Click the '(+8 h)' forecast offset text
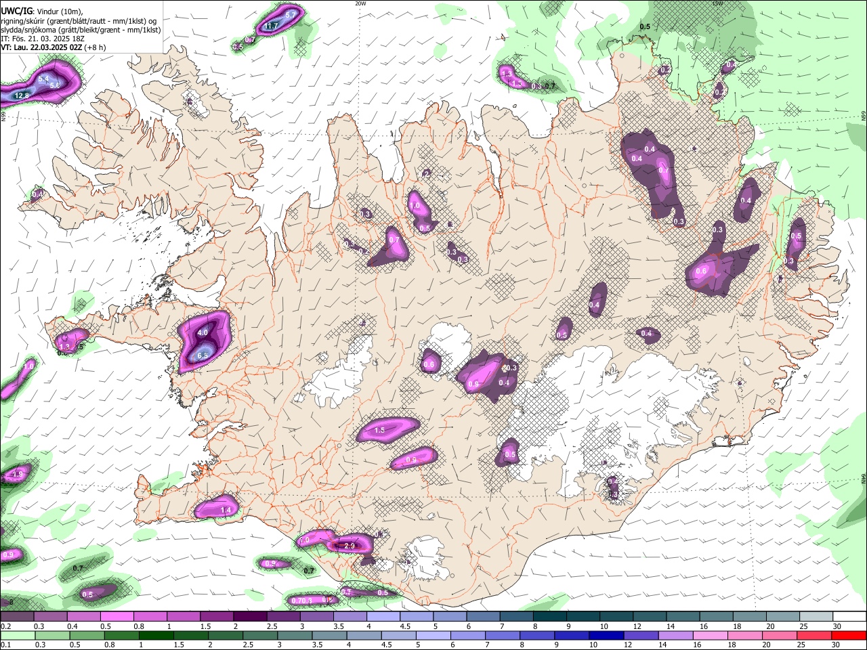The image size is (867, 650). pos(96,47)
